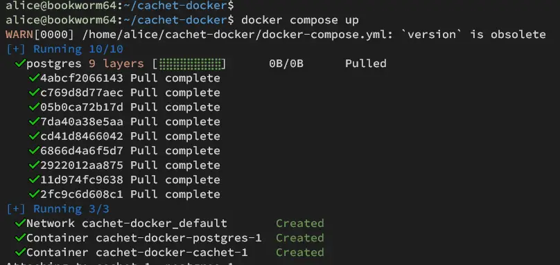Click the checkmark beside Container cachet-docker-cachet-1
Screen dimensions: 560x265
[x=20, y=252]
